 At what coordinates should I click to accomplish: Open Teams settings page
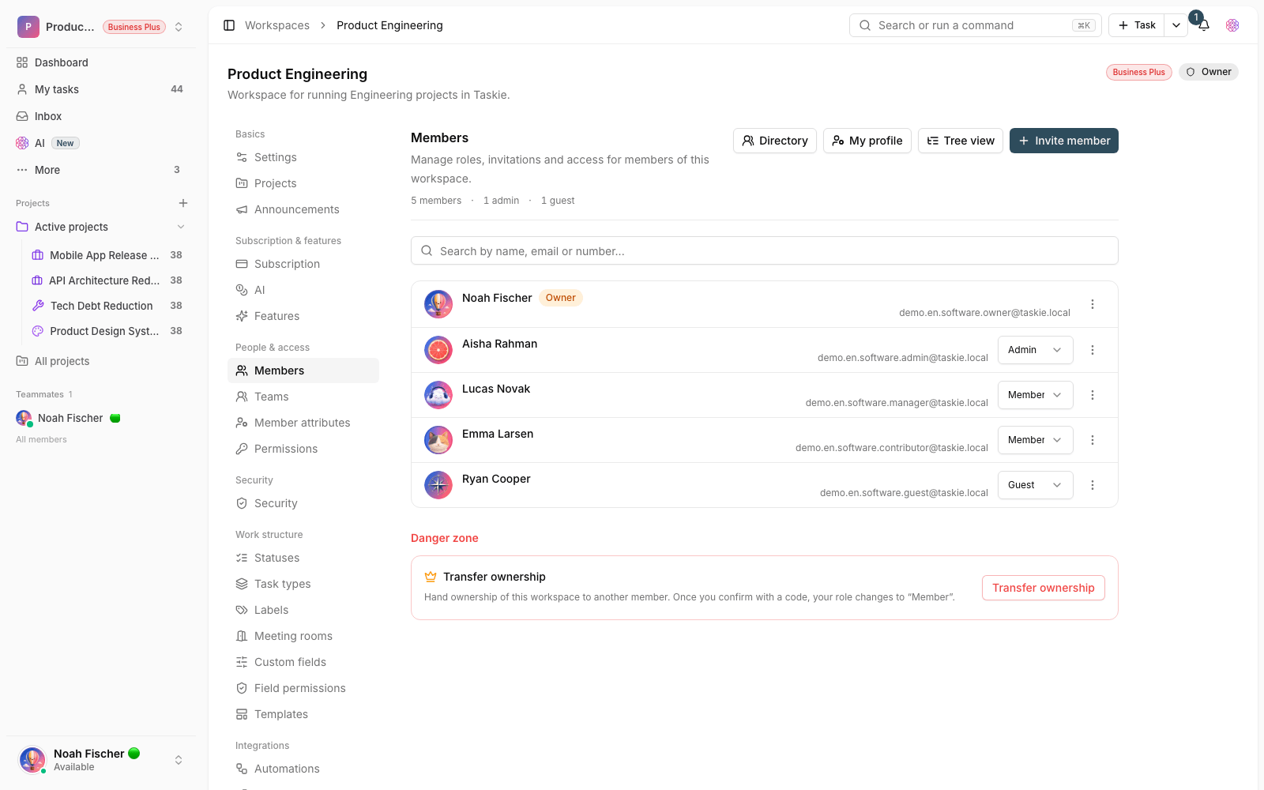303,397
